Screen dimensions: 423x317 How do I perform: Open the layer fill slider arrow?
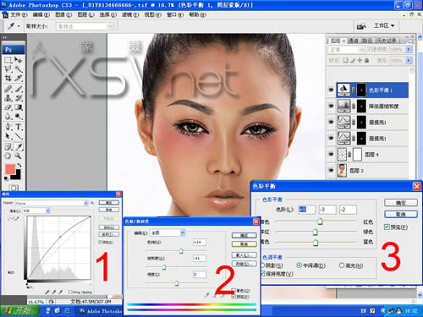pyautogui.click(x=409, y=60)
